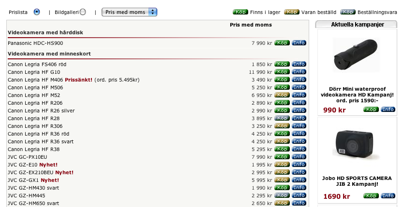Click the Canon Legria HF G10 product name

[34, 72]
